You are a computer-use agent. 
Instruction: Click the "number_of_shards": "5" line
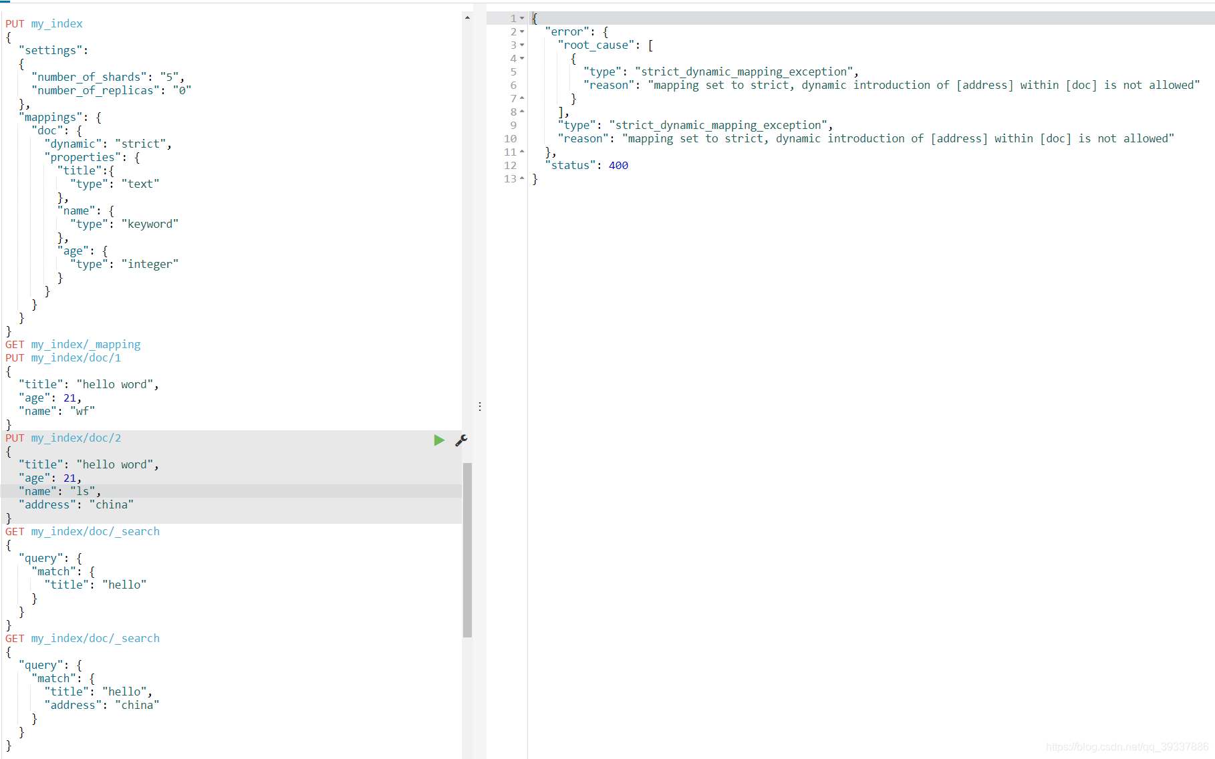pyautogui.click(x=108, y=78)
